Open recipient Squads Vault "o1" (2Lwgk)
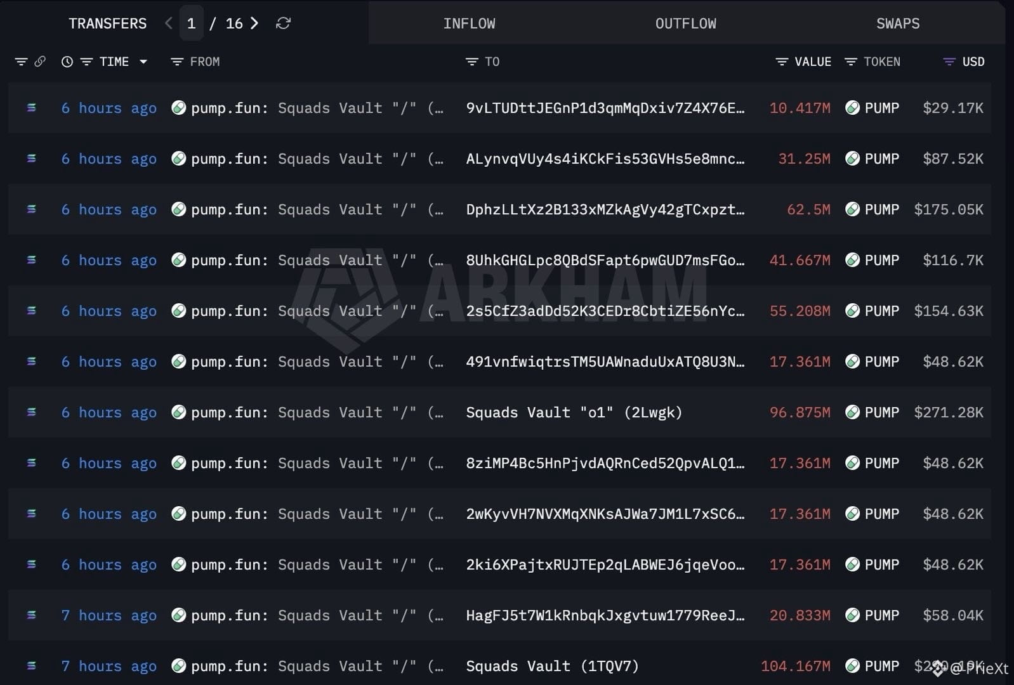Image resolution: width=1014 pixels, height=685 pixels. (x=574, y=412)
